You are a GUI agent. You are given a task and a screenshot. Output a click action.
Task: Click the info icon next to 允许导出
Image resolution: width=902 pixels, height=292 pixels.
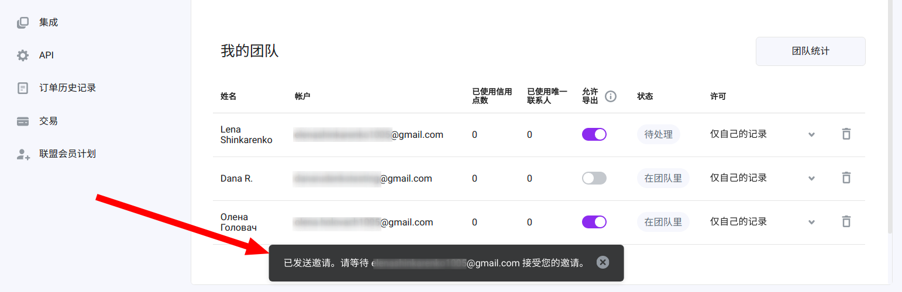coord(611,96)
